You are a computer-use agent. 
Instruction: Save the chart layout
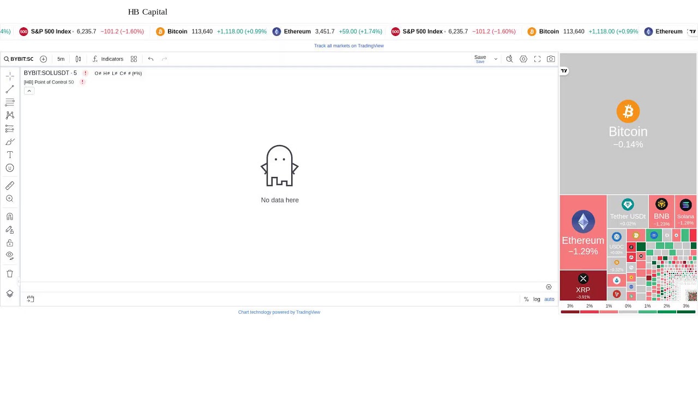[x=480, y=59]
